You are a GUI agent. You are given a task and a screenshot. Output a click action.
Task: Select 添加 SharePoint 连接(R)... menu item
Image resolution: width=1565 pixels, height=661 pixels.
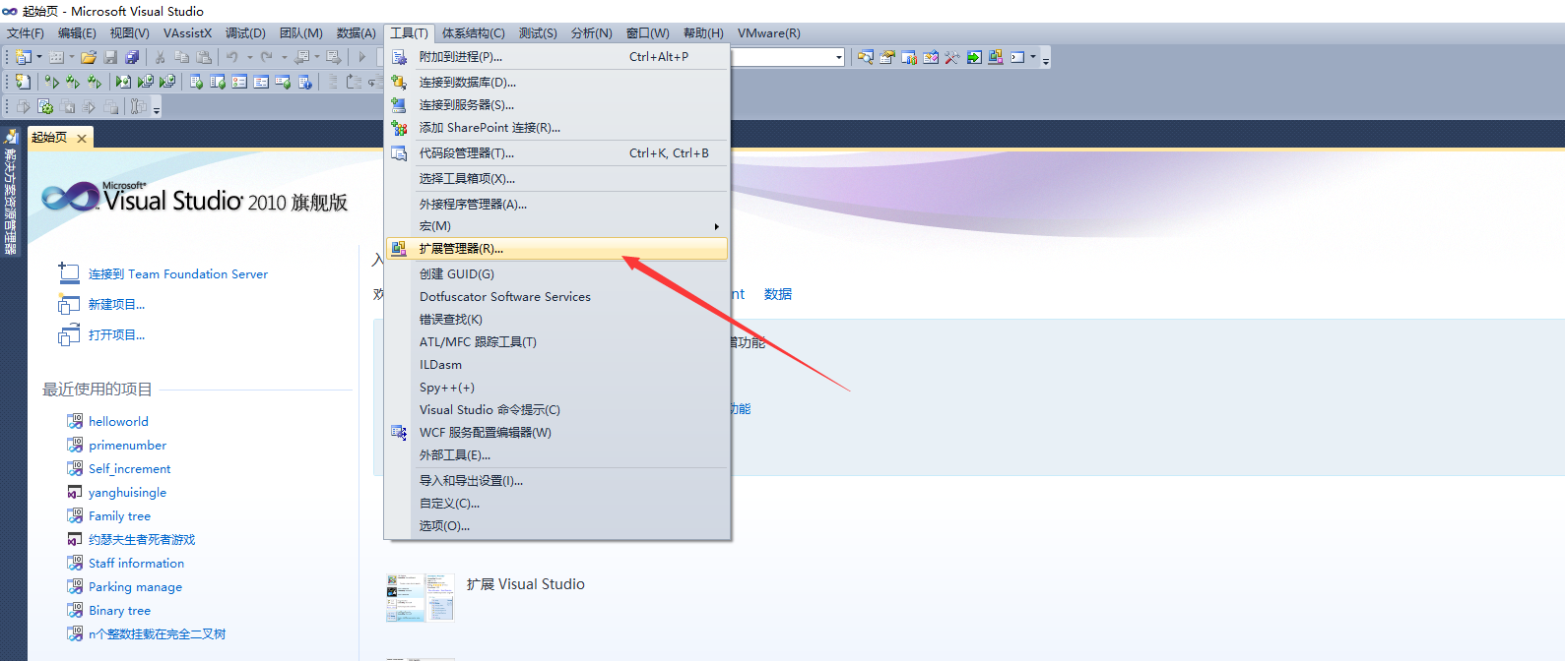(x=557, y=128)
